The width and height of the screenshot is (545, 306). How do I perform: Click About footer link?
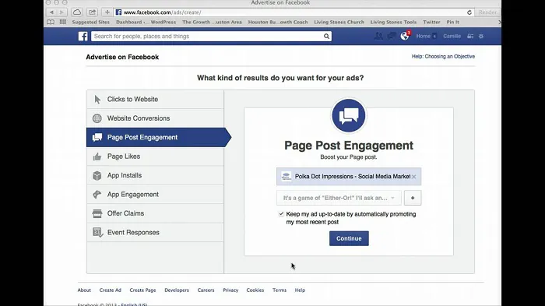pyautogui.click(x=84, y=290)
